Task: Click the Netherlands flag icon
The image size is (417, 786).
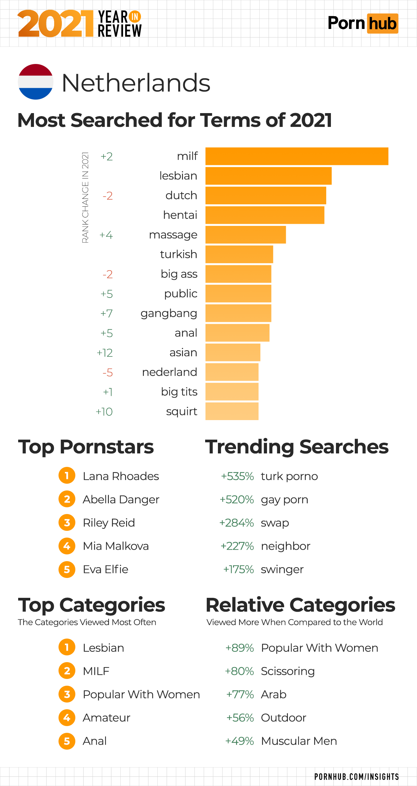Action: click(35, 82)
